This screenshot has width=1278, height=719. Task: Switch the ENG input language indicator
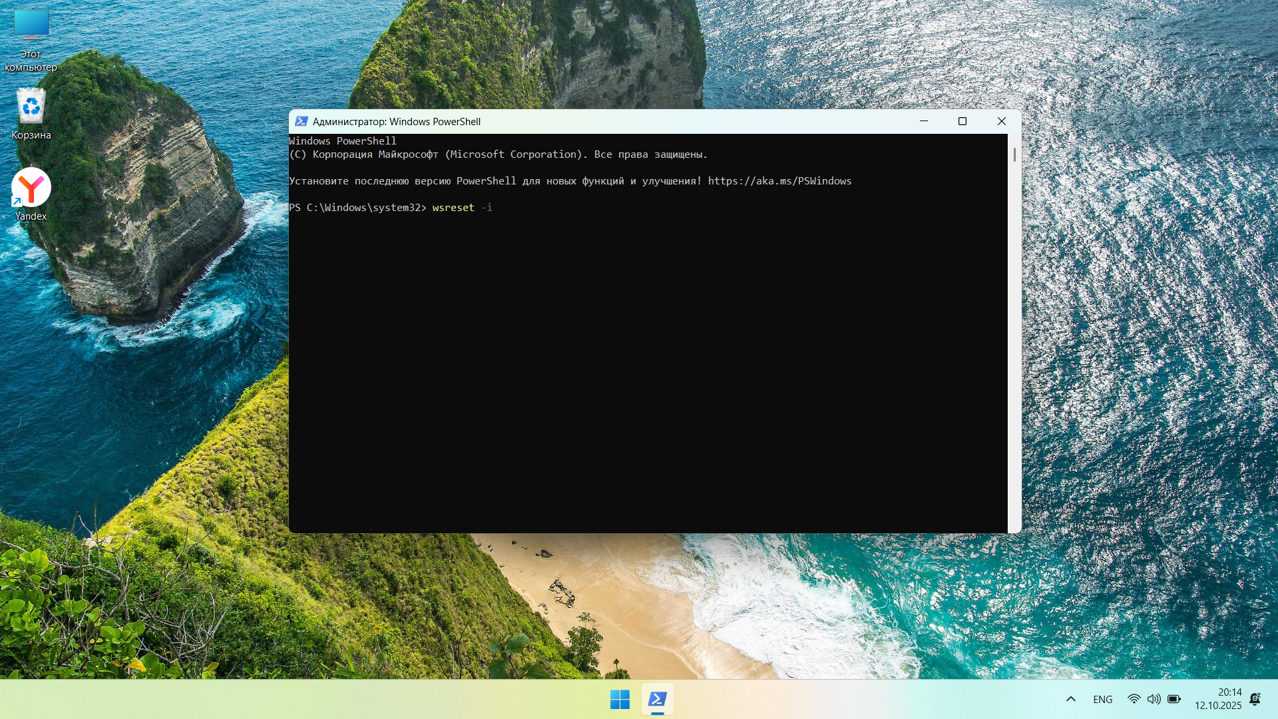(x=1102, y=699)
